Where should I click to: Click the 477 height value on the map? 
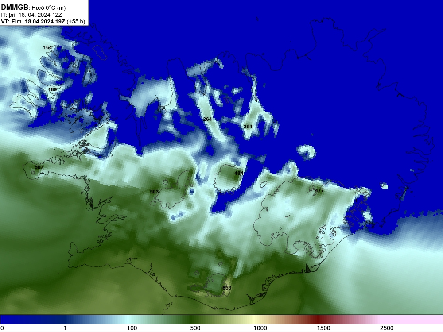[x=319, y=190]
